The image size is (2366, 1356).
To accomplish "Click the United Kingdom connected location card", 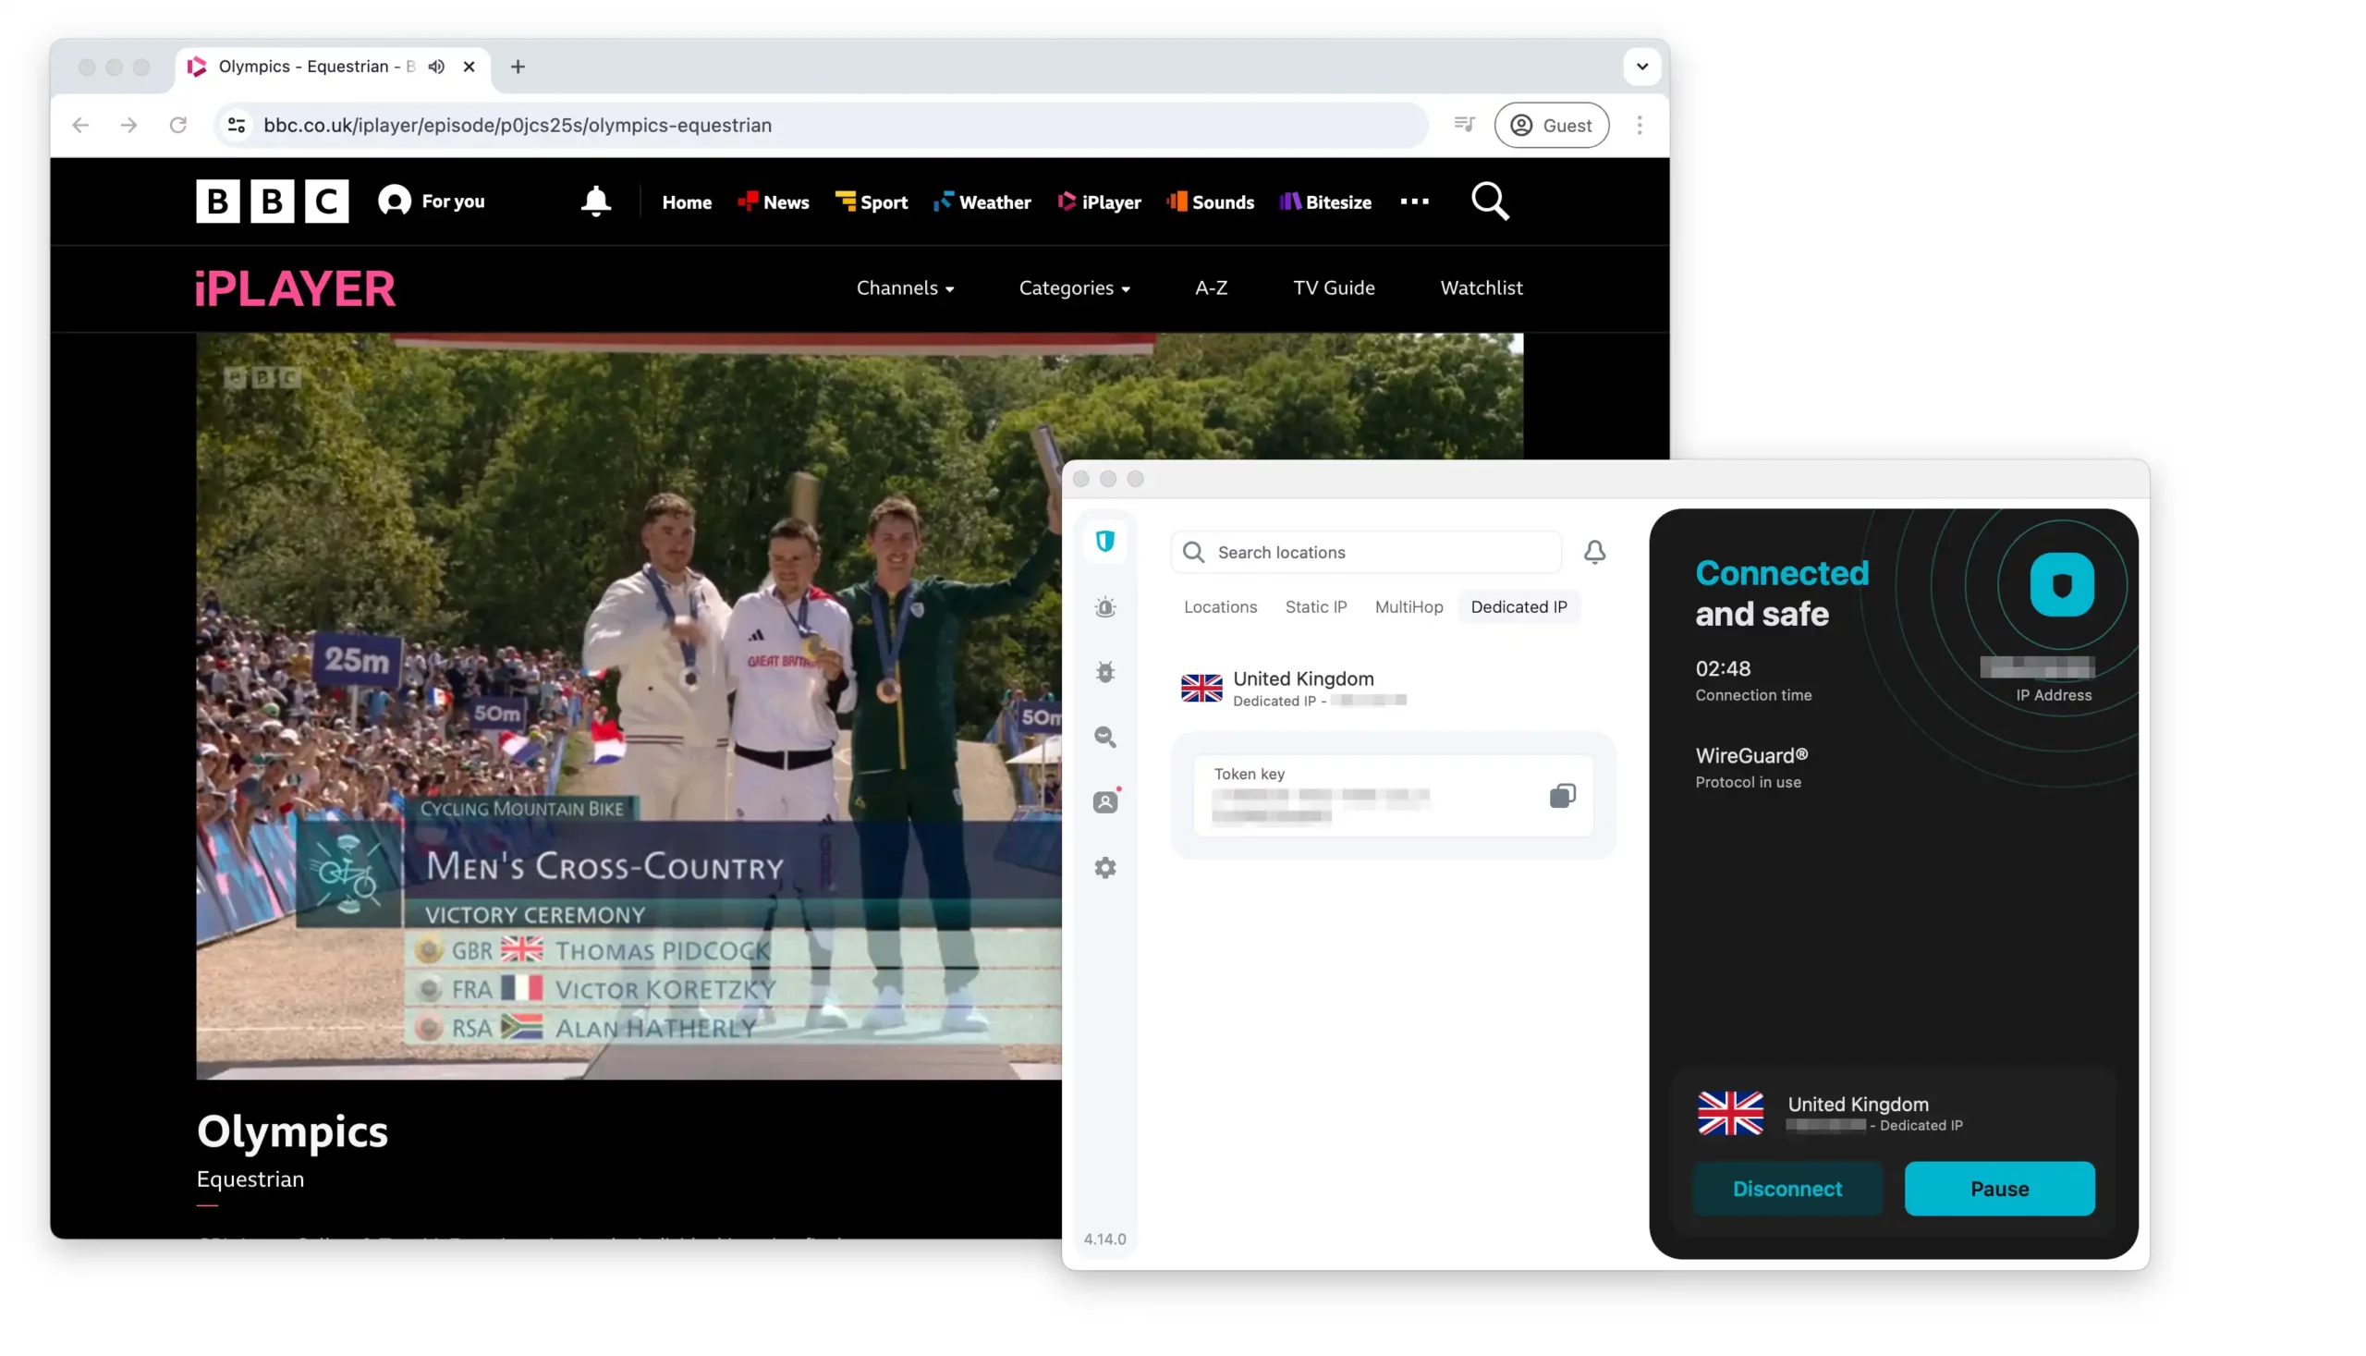I will [x=1893, y=1114].
